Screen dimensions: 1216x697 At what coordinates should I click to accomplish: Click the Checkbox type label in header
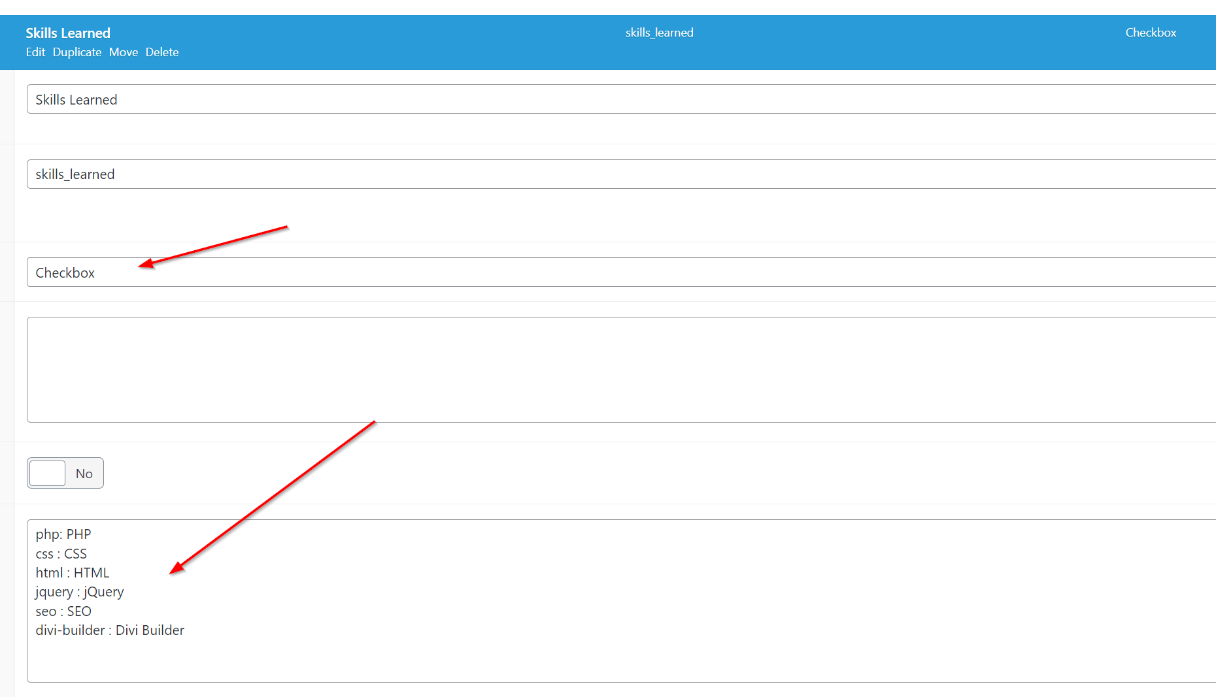click(x=1150, y=33)
